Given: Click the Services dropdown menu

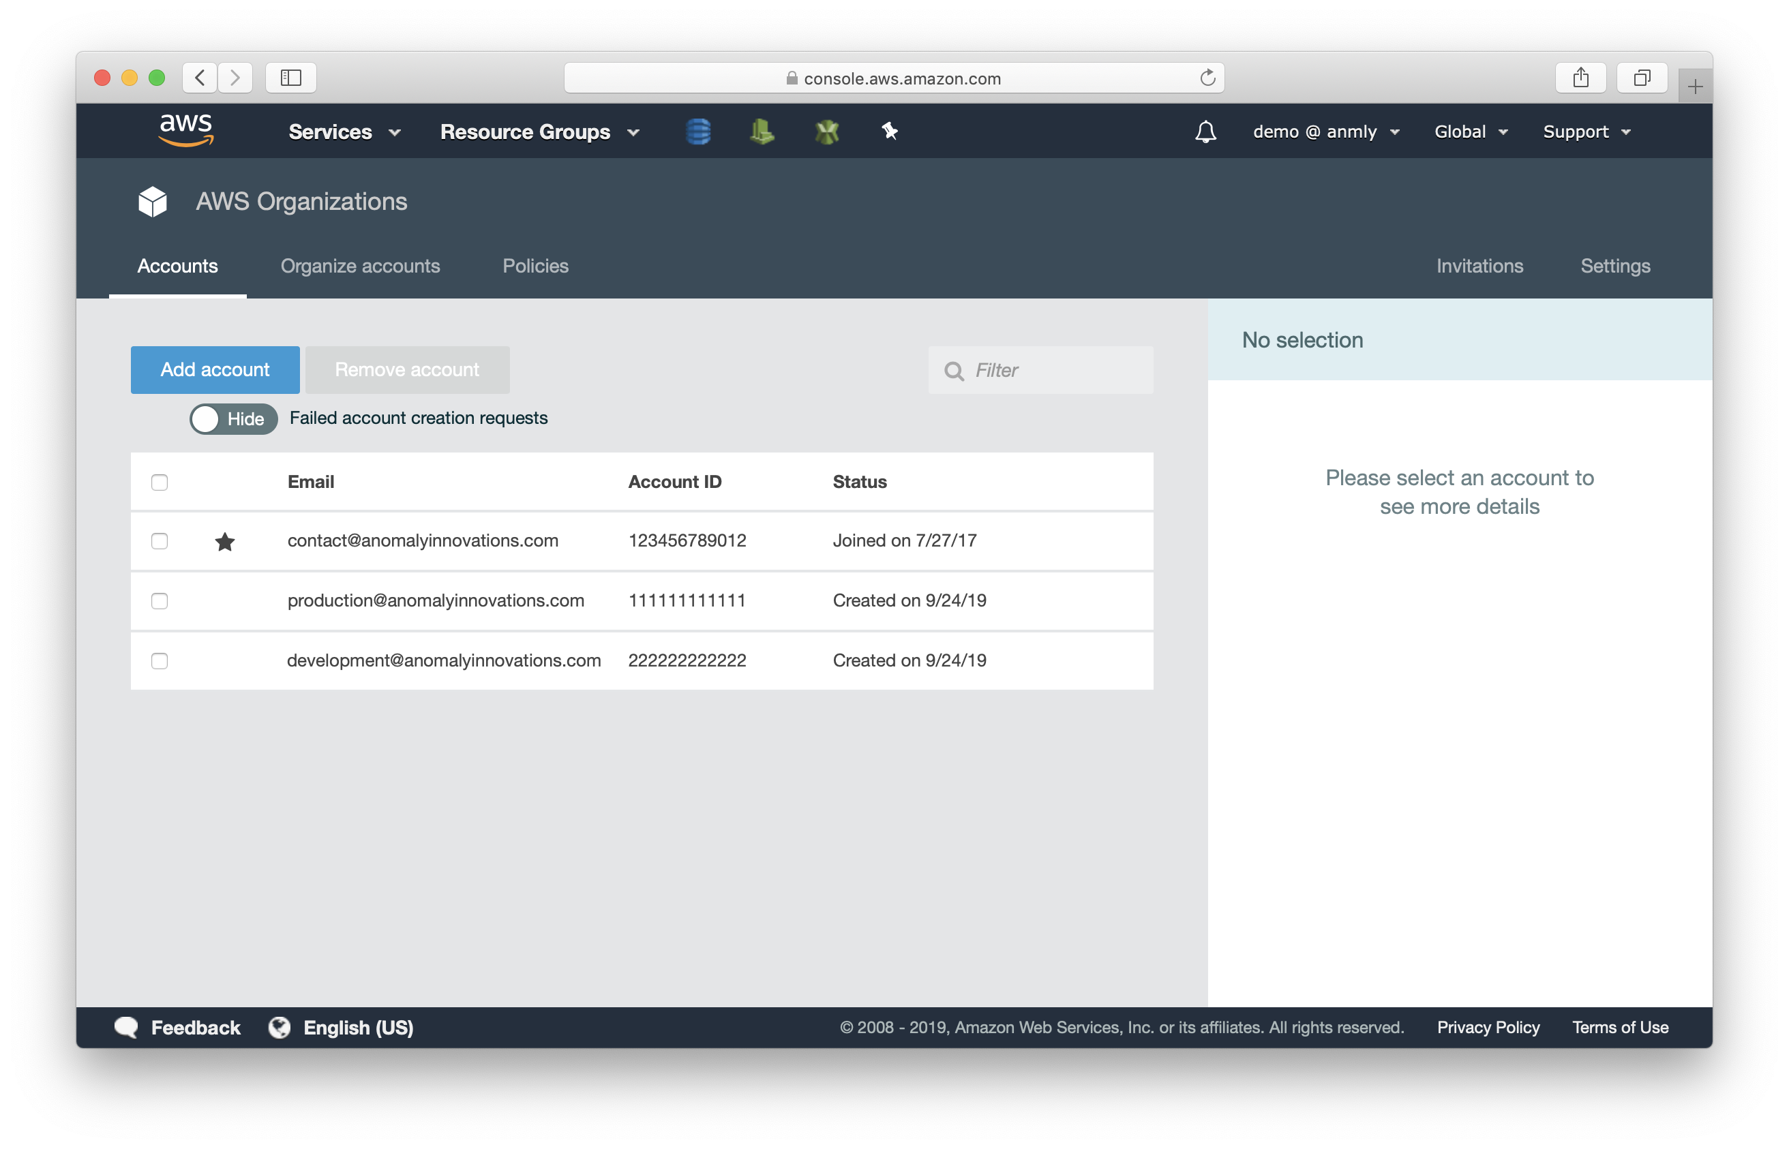Looking at the screenshot, I should 346,130.
